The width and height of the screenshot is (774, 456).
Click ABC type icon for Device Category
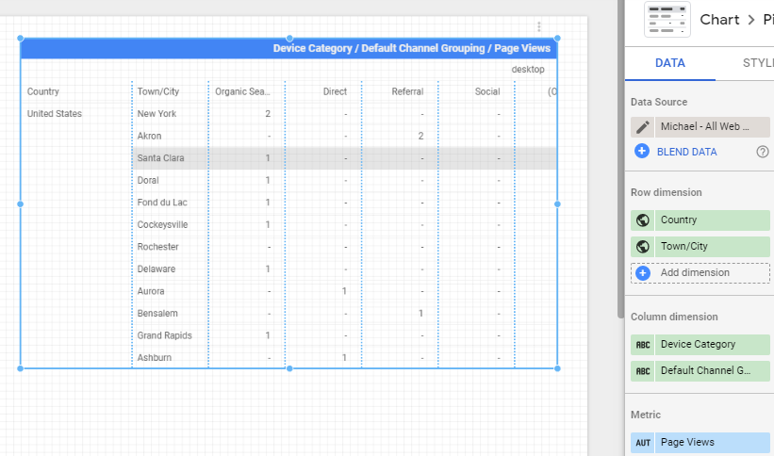[x=642, y=345]
